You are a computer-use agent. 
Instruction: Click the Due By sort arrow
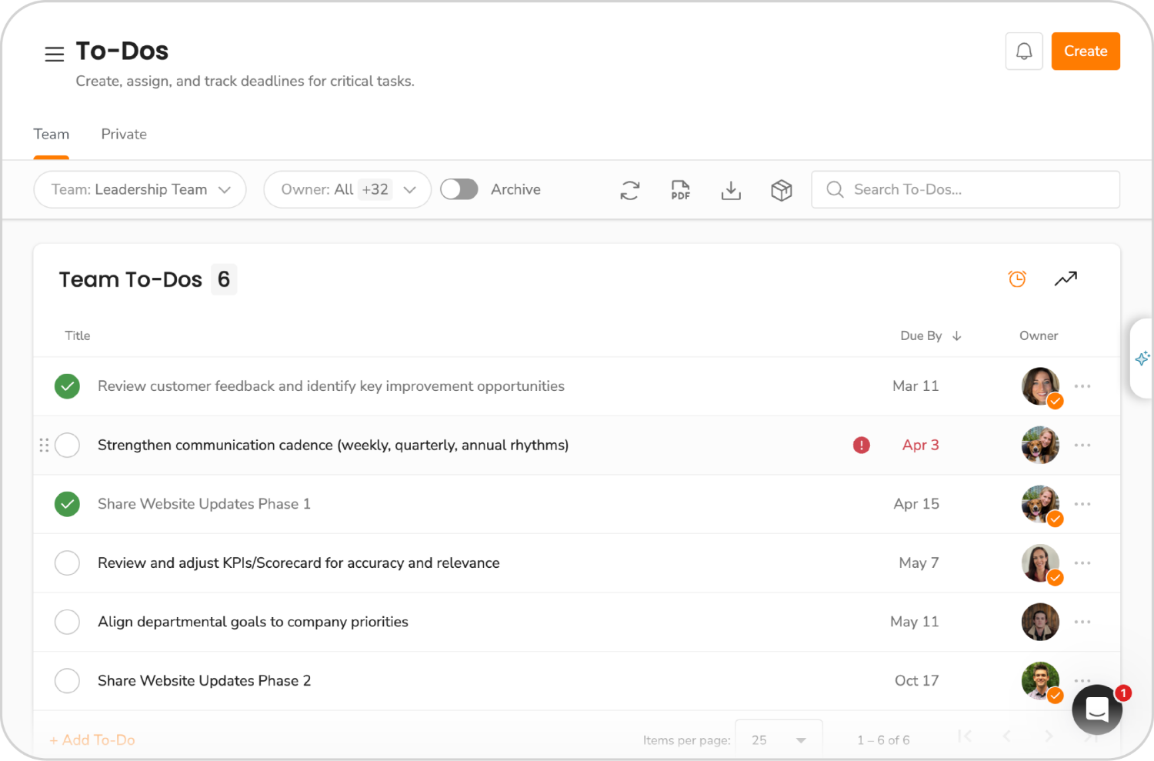(957, 335)
